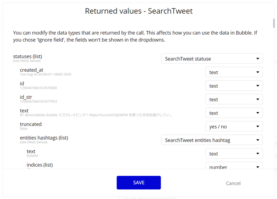This screenshot has height=199, width=277.
Task: Cancel the returned values dialog
Action: pos(233,183)
